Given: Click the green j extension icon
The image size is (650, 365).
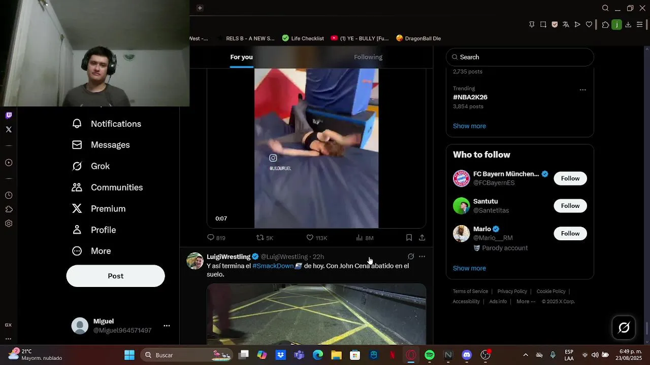Looking at the screenshot, I should [616, 24].
